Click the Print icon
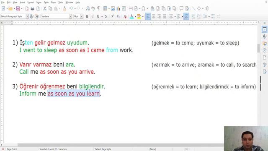 [32, 8]
